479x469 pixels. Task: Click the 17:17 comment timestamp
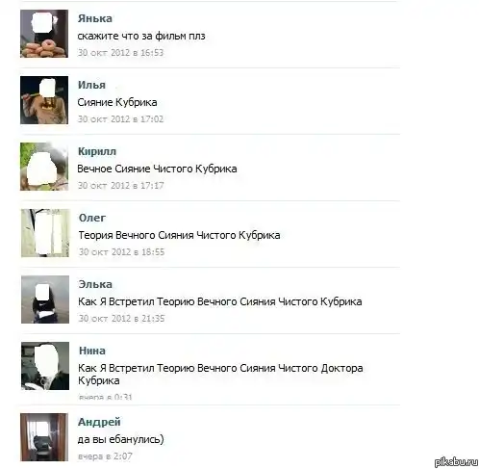point(121,186)
